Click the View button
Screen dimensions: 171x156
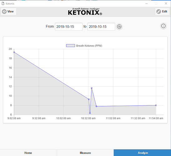pyautogui.click(x=9, y=12)
